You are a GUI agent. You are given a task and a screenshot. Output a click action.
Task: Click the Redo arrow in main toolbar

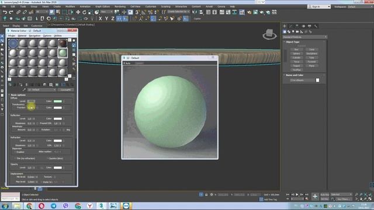11,12
